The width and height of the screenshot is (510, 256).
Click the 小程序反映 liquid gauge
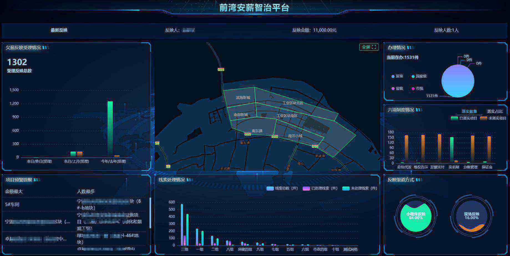pyautogui.click(x=416, y=216)
